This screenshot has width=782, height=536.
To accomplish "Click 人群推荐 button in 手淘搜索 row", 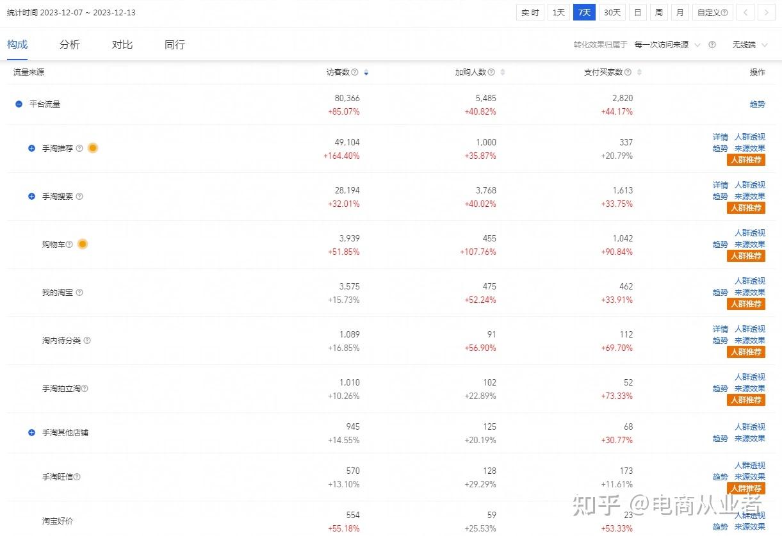I will click(x=746, y=208).
